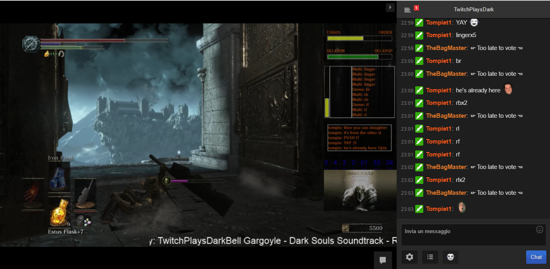Collapse the chat panel with the arrow
550x269 pixels.
[x=390, y=7]
